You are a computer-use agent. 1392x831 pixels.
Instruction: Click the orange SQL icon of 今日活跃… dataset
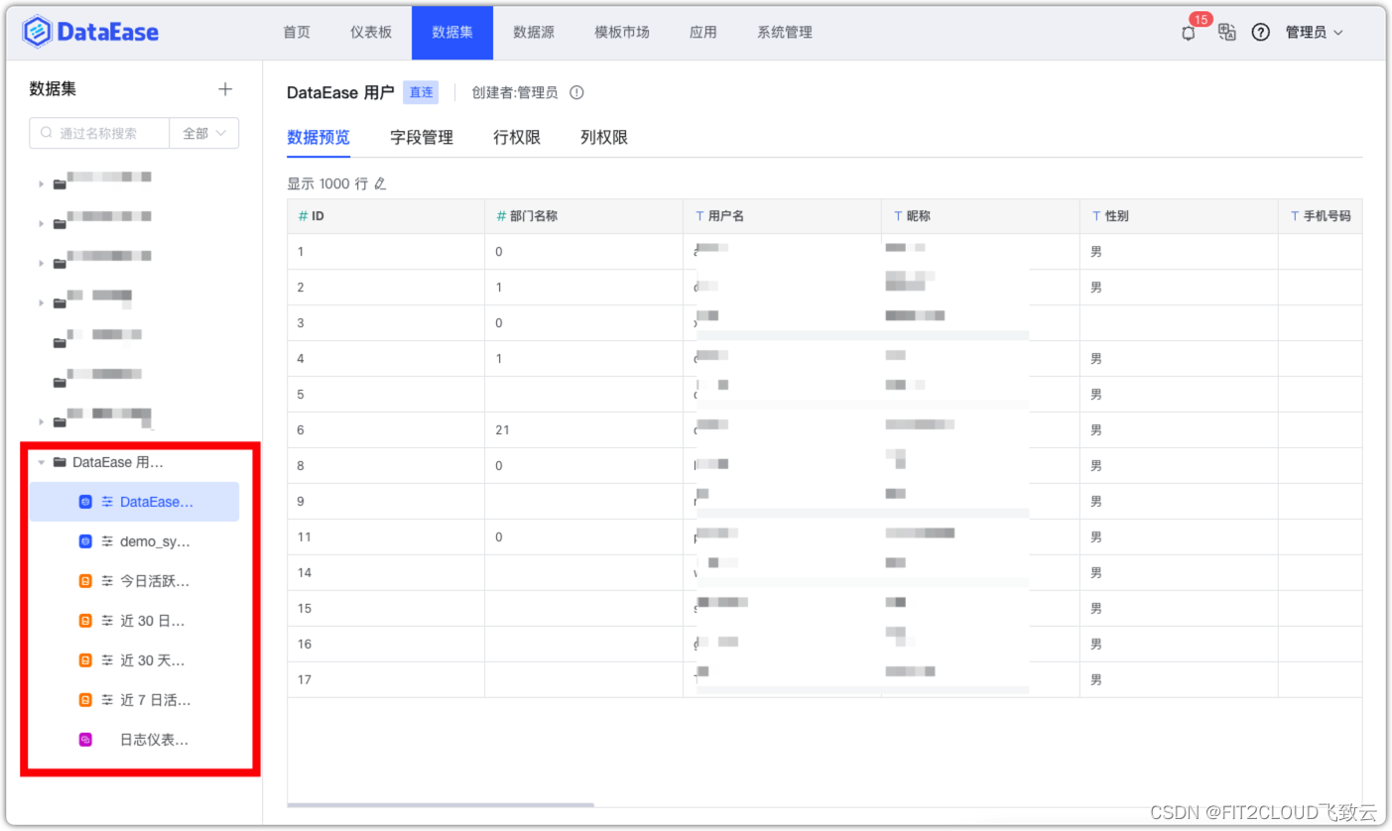tap(85, 581)
